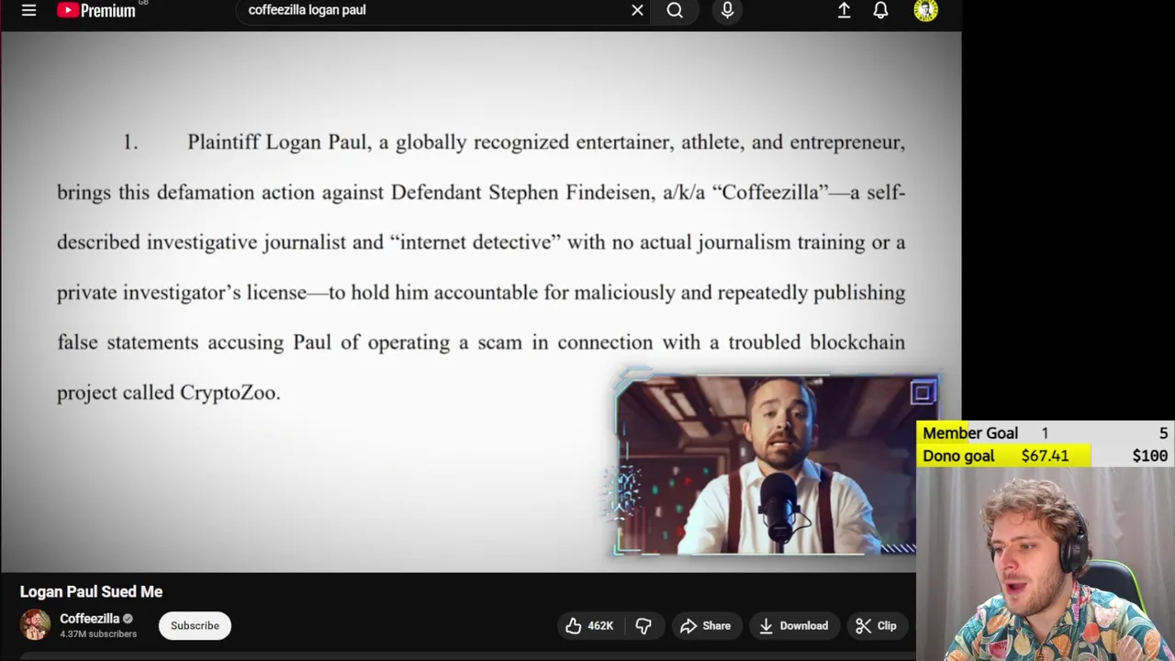Start voice search with microphone
The width and height of the screenshot is (1175, 661).
click(727, 10)
